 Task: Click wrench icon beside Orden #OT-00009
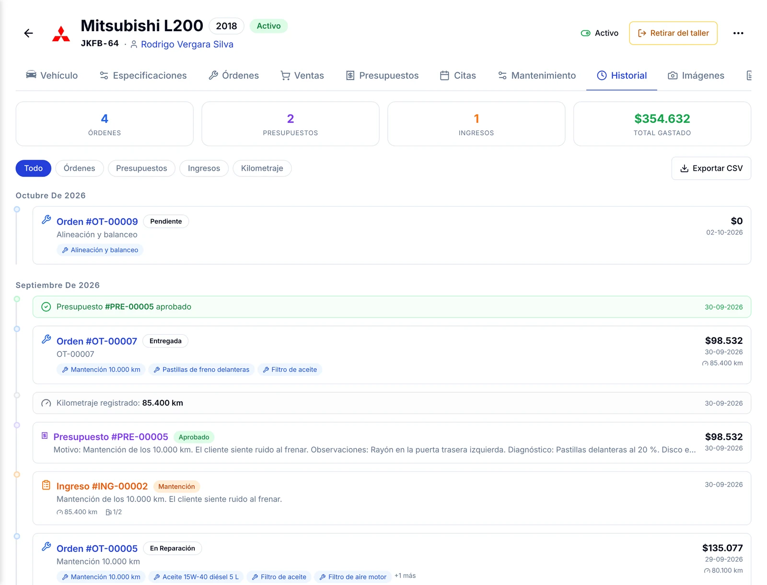point(46,220)
